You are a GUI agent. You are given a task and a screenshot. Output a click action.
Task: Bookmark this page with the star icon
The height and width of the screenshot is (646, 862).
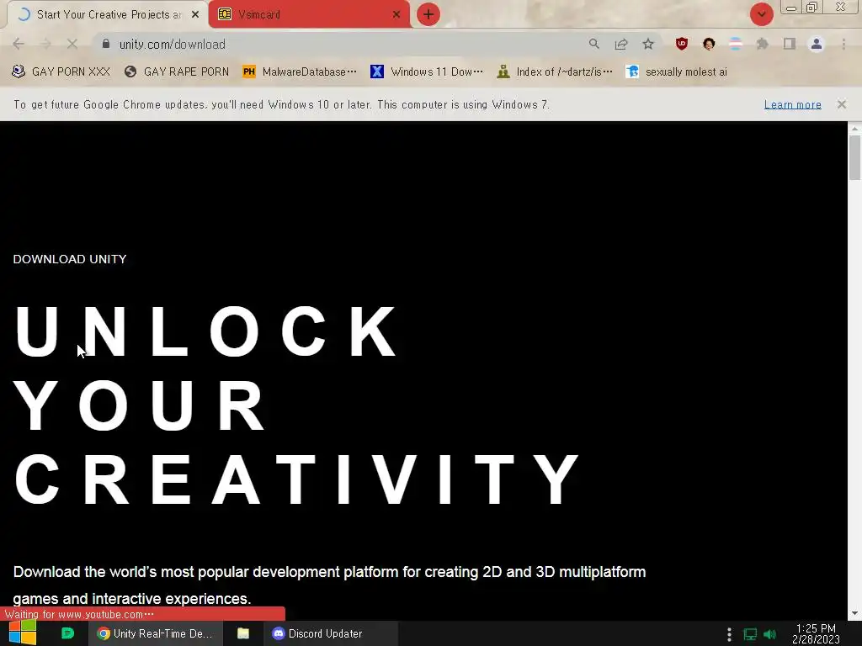click(x=648, y=44)
